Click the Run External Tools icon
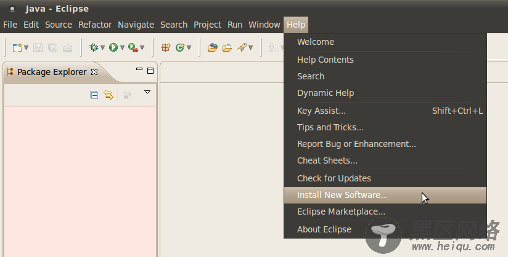Image resolution: width=508 pixels, height=257 pixels. click(133, 47)
